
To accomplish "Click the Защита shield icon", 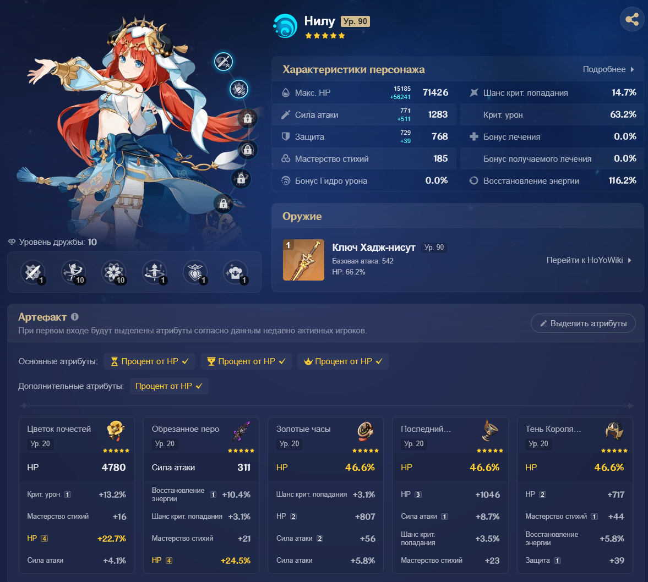I will tap(286, 136).
